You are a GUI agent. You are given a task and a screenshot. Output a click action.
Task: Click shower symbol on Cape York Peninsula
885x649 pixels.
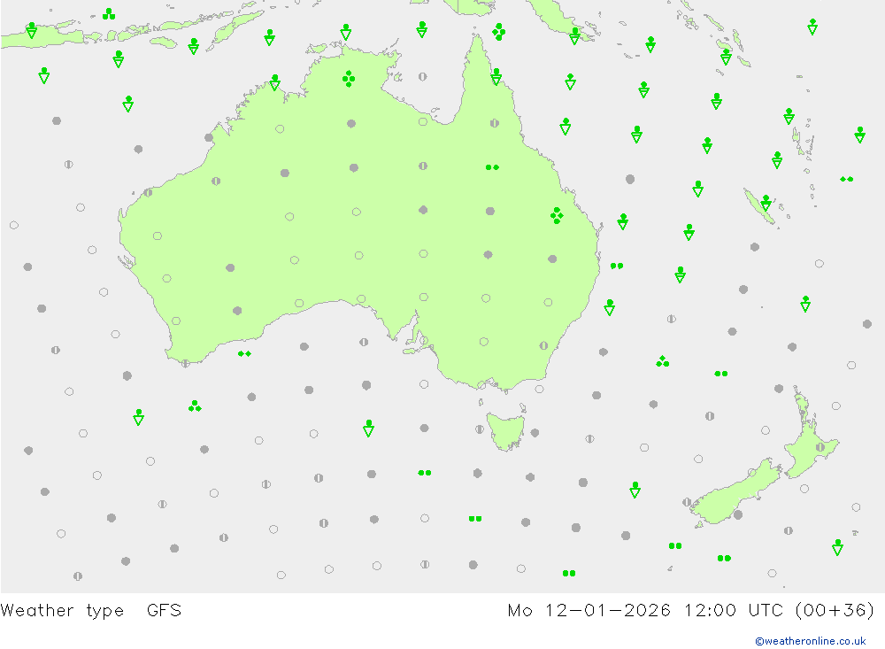496,77
